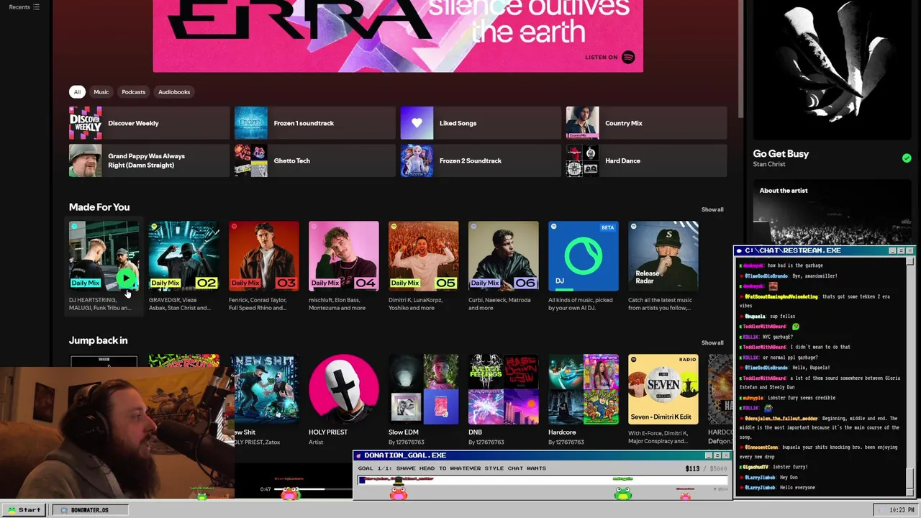
Task: Select the Music filter chip
Action: [101, 92]
